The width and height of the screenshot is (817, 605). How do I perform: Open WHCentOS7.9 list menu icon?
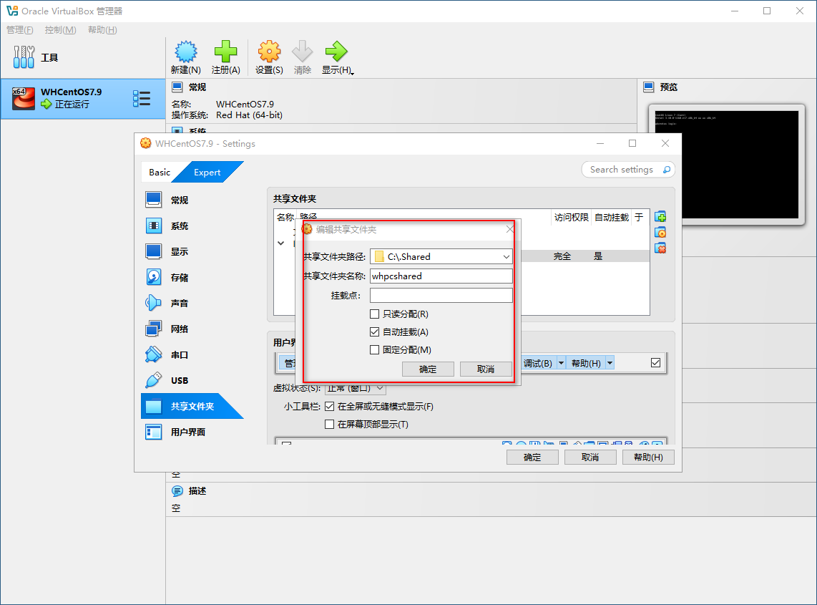142,99
